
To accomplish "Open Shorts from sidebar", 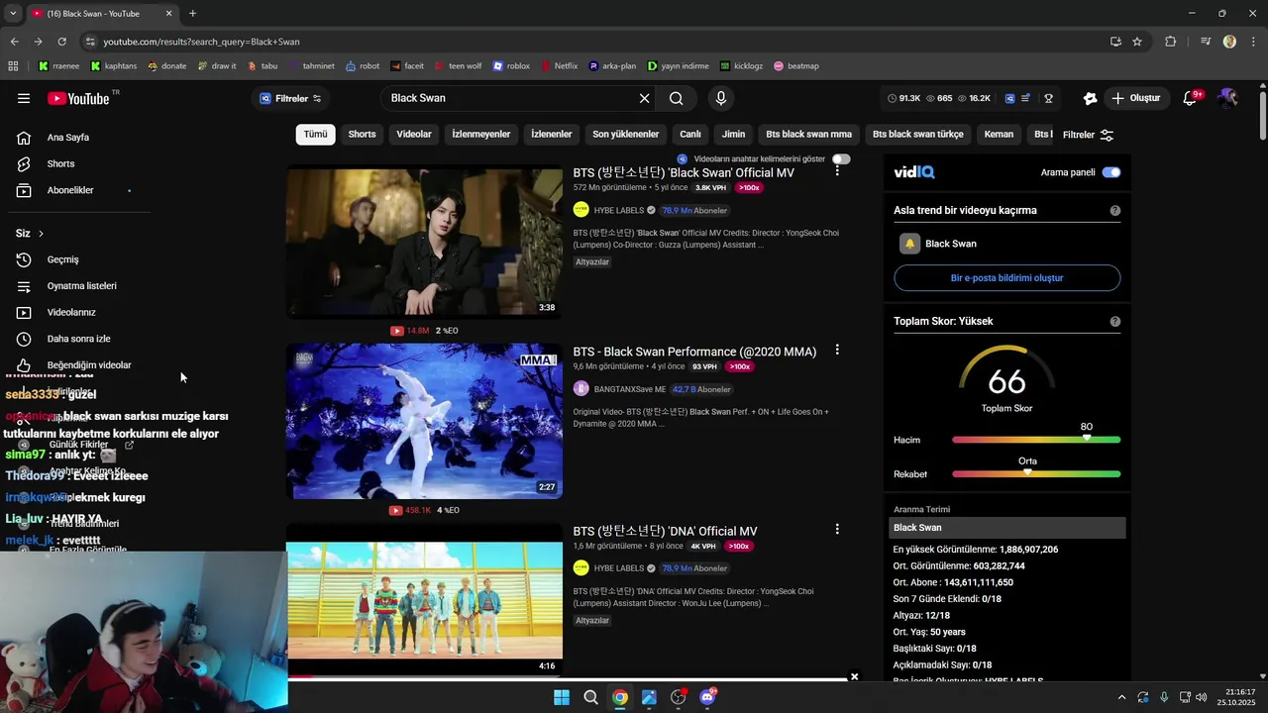I will pyautogui.click(x=60, y=163).
